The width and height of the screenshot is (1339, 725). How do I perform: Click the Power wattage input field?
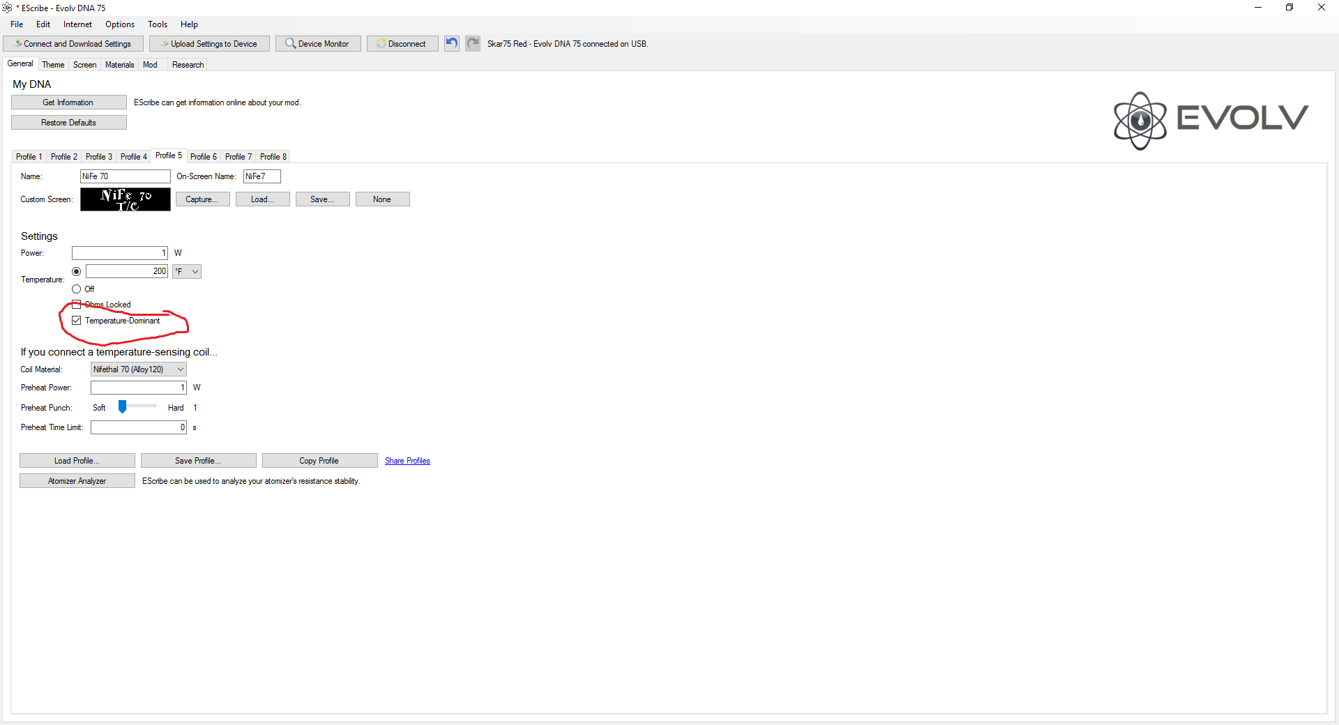tap(120, 253)
